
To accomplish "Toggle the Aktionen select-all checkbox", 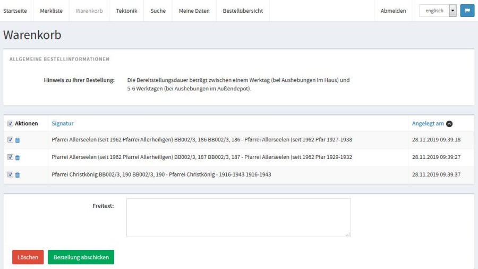I will pos(11,123).
